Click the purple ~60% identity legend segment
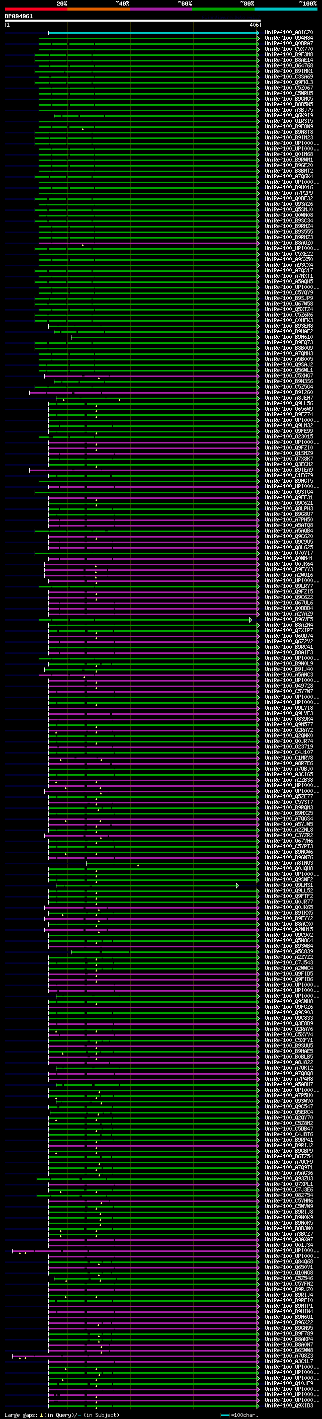 162,9
